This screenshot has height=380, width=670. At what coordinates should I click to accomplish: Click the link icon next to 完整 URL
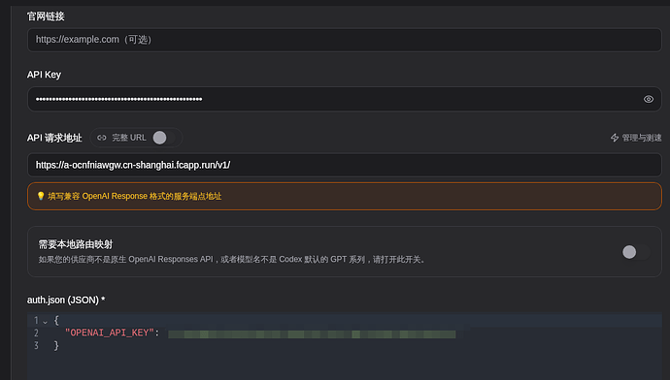[x=102, y=138]
